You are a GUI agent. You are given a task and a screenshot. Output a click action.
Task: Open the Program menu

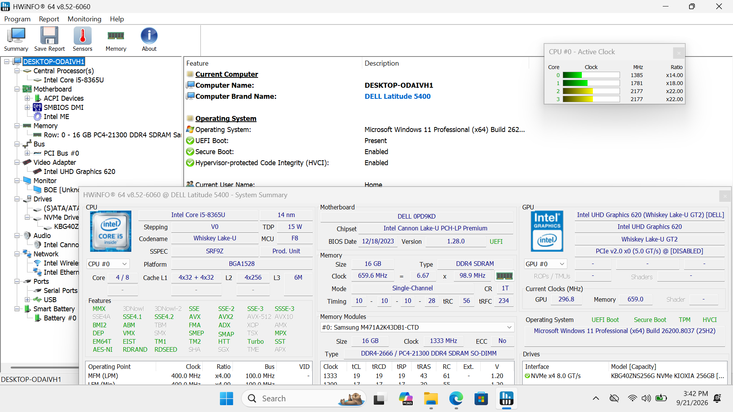pos(17,19)
